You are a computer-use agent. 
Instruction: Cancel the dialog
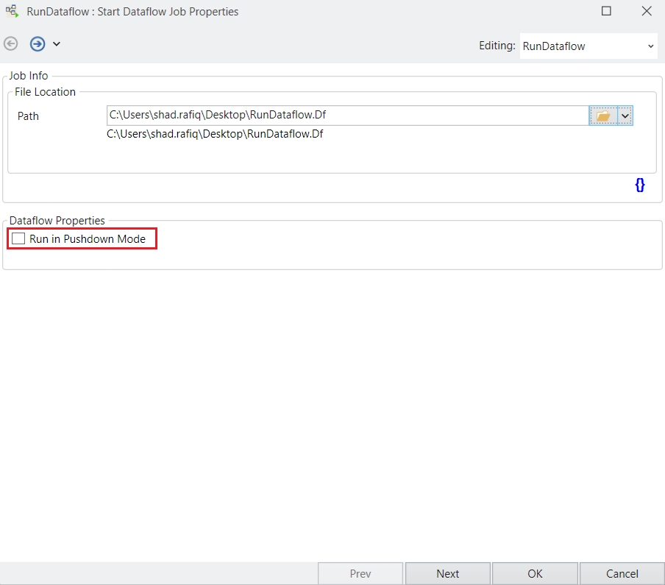pos(622,573)
